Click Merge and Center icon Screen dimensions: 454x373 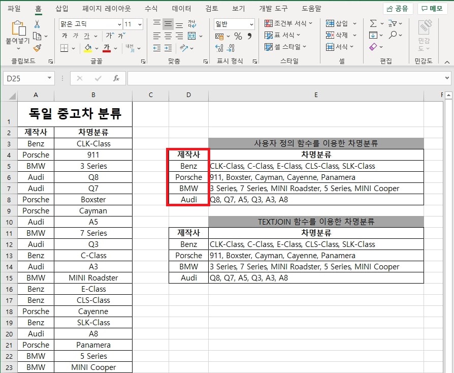(x=191, y=36)
